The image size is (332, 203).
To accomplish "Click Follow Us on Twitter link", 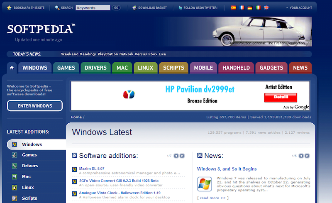I will coord(200,8).
